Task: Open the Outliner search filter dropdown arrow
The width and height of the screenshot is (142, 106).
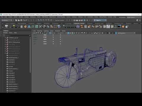Action: click(x=30, y=35)
